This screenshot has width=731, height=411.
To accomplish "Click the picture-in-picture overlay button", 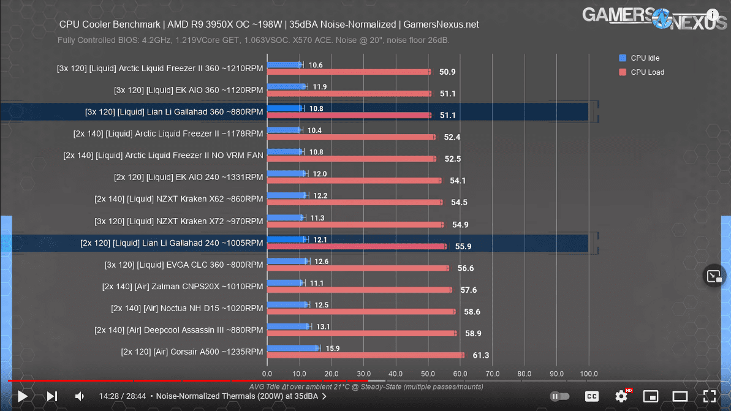I will point(714,276).
